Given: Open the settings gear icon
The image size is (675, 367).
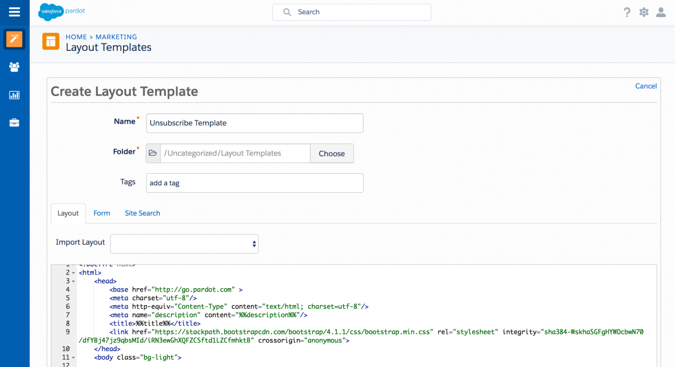Looking at the screenshot, I should (x=644, y=12).
